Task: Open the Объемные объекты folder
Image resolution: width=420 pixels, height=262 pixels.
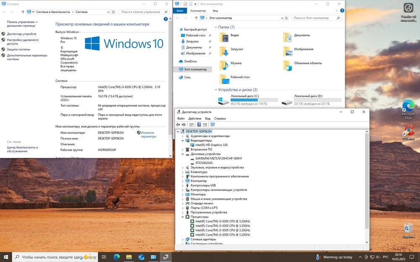Action: pos(302,65)
